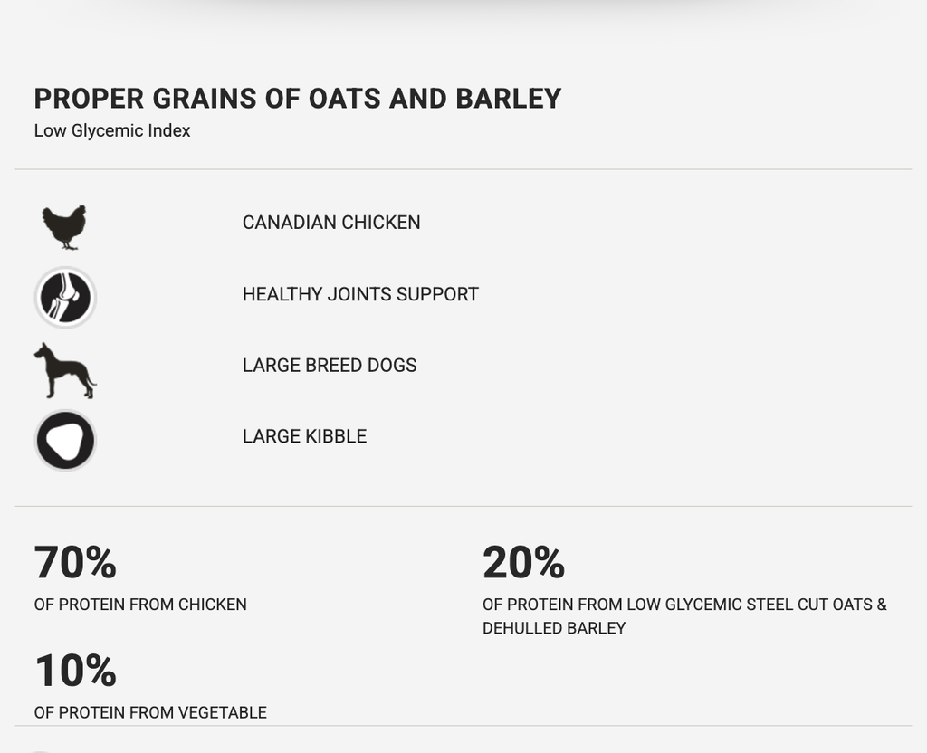Click the 70% protein figure
This screenshot has height=753, width=927.
click(x=75, y=562)
